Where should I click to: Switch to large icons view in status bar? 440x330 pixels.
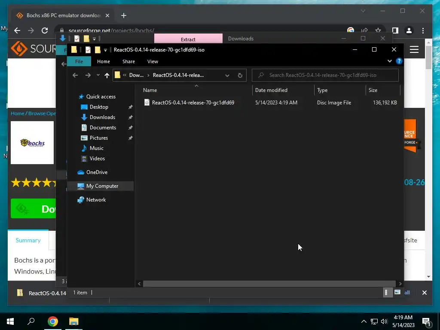(x=397, y=293)
